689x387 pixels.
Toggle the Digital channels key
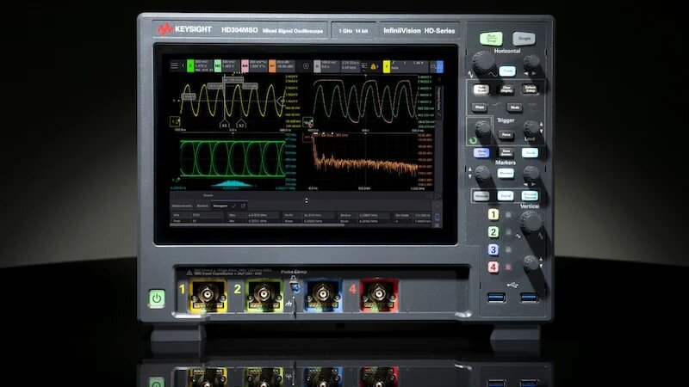click(506, 196)
